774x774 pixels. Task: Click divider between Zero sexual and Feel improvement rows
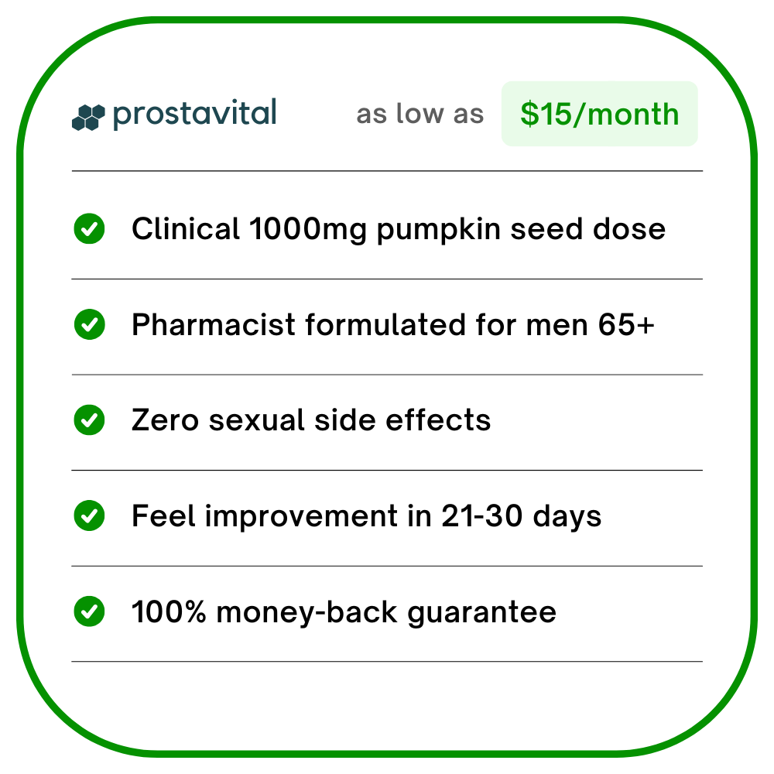tap(387, 470)
